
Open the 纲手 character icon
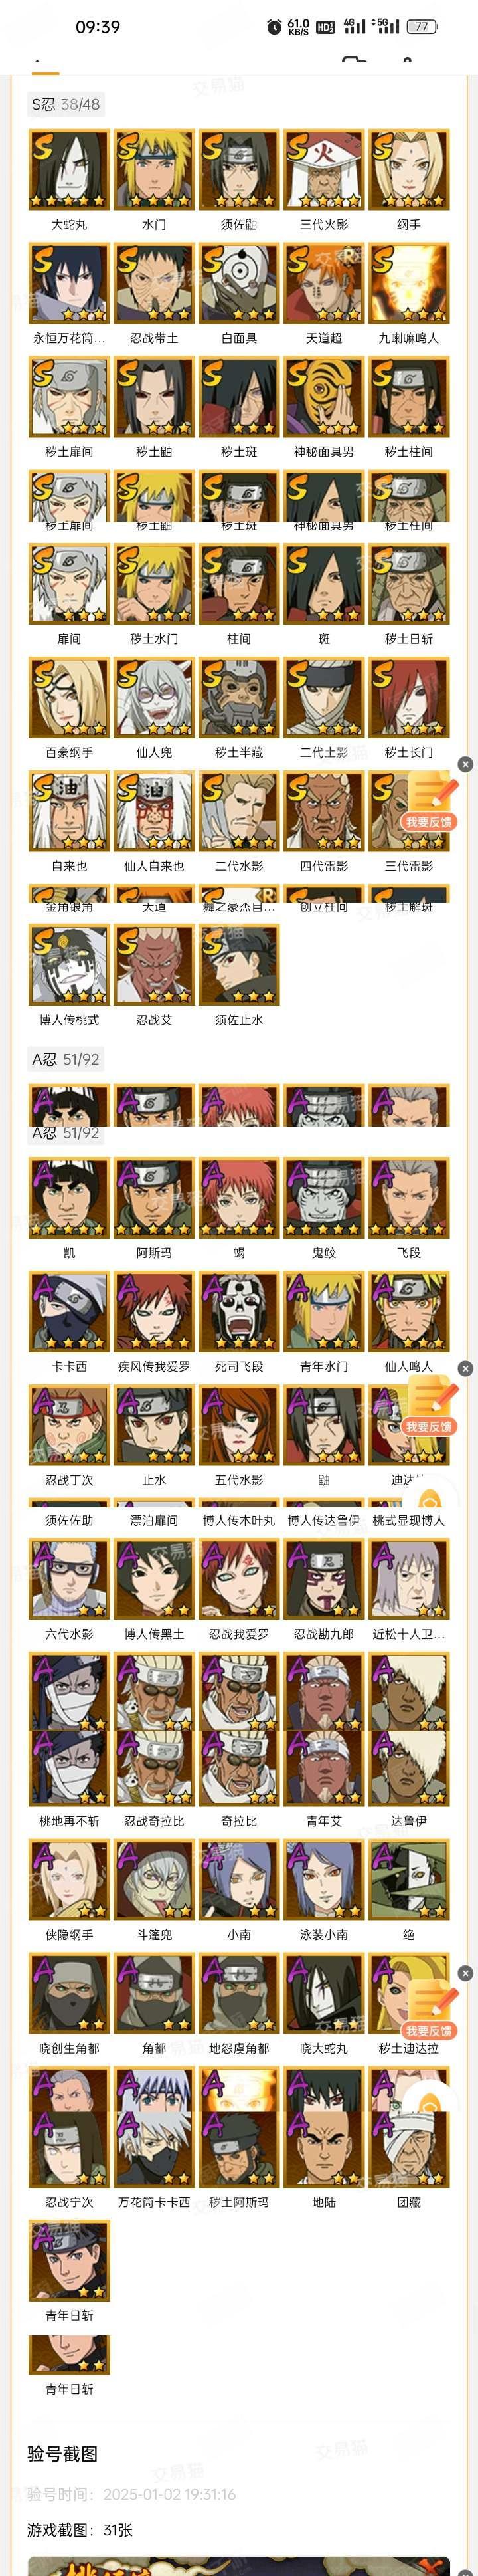[x=409, y=169]
